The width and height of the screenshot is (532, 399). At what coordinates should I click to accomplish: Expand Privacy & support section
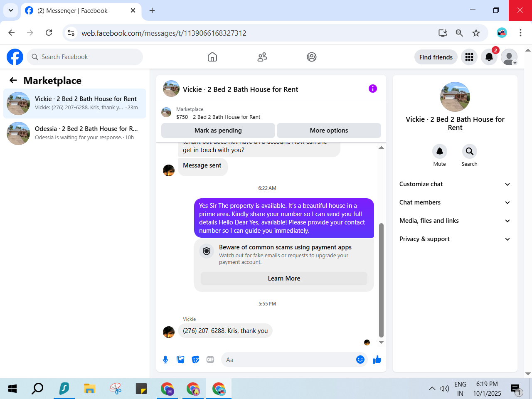(x=455, y=239)
